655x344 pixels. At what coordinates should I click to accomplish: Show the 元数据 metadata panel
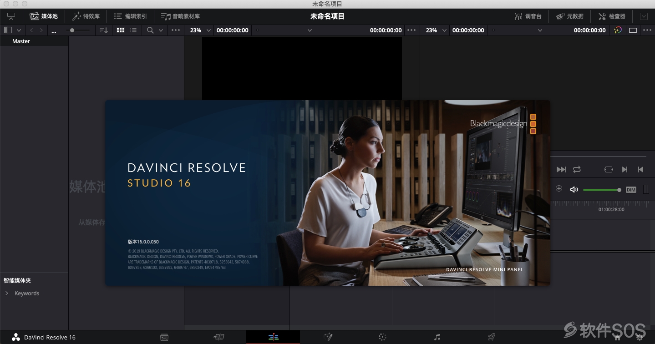coord(570,16)
